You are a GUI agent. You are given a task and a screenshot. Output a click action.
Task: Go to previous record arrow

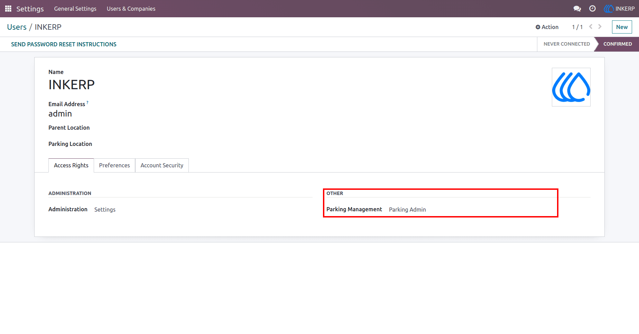[591, 27]
